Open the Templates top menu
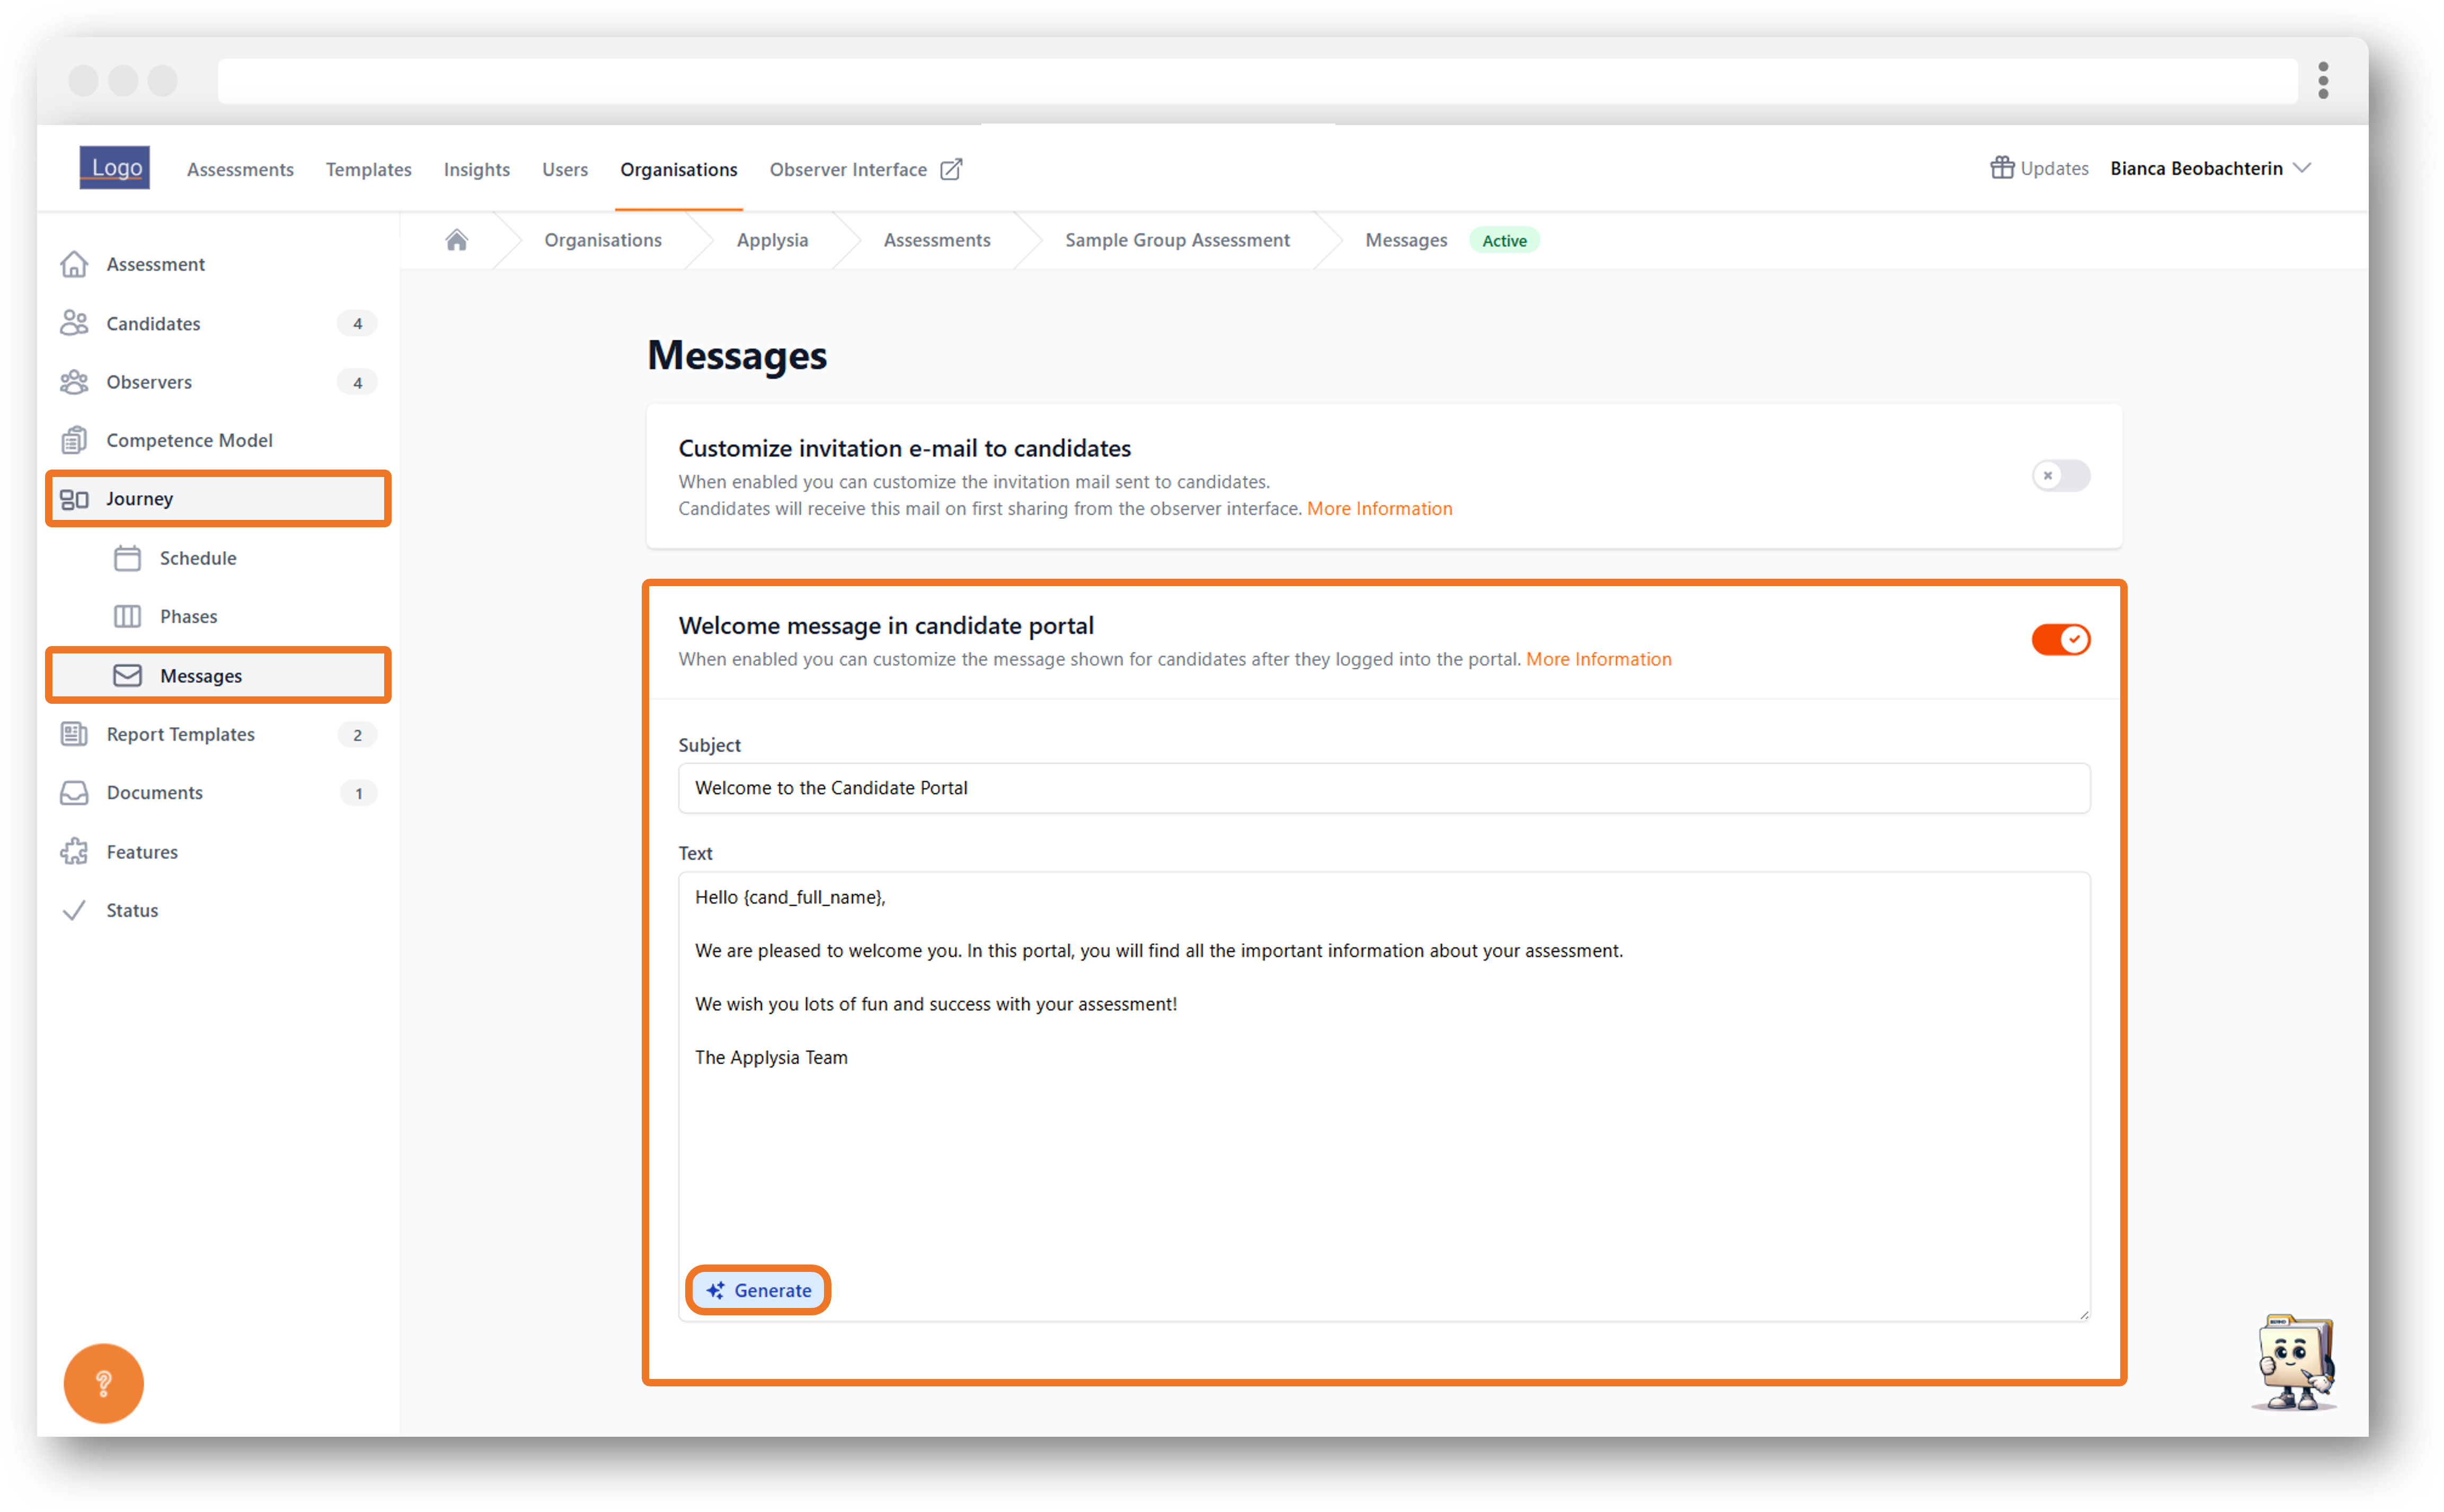2444x1512 pixels. [x=369, y=169]
